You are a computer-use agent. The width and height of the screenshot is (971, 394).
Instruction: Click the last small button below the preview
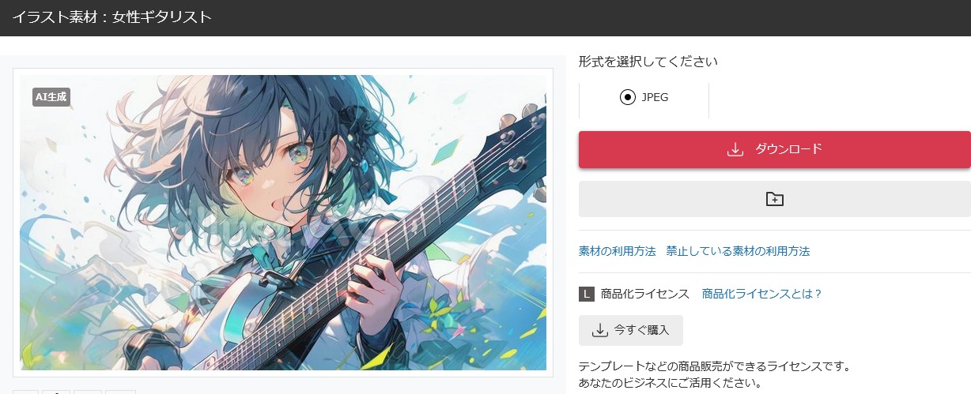click(120, 392)
